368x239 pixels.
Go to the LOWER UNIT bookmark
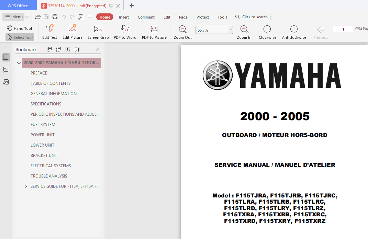[42, 145]
